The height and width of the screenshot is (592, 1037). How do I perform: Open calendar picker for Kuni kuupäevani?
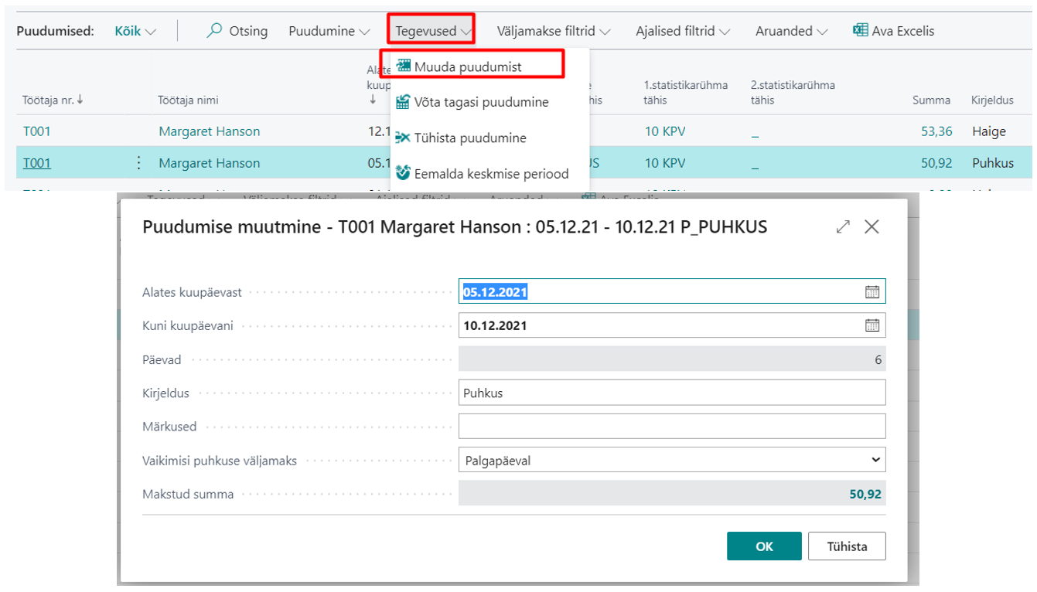pyautogui.click(x=872, y=325)
